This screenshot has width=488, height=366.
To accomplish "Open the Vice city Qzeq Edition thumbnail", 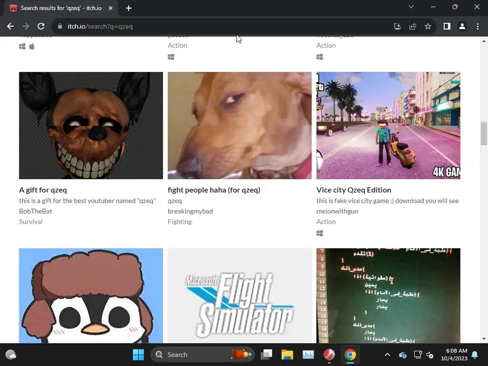I will (x=388, y=125).
